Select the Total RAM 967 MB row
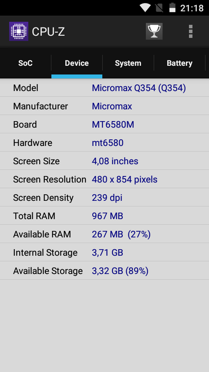209x372 pixels. (x=104, y=216)
